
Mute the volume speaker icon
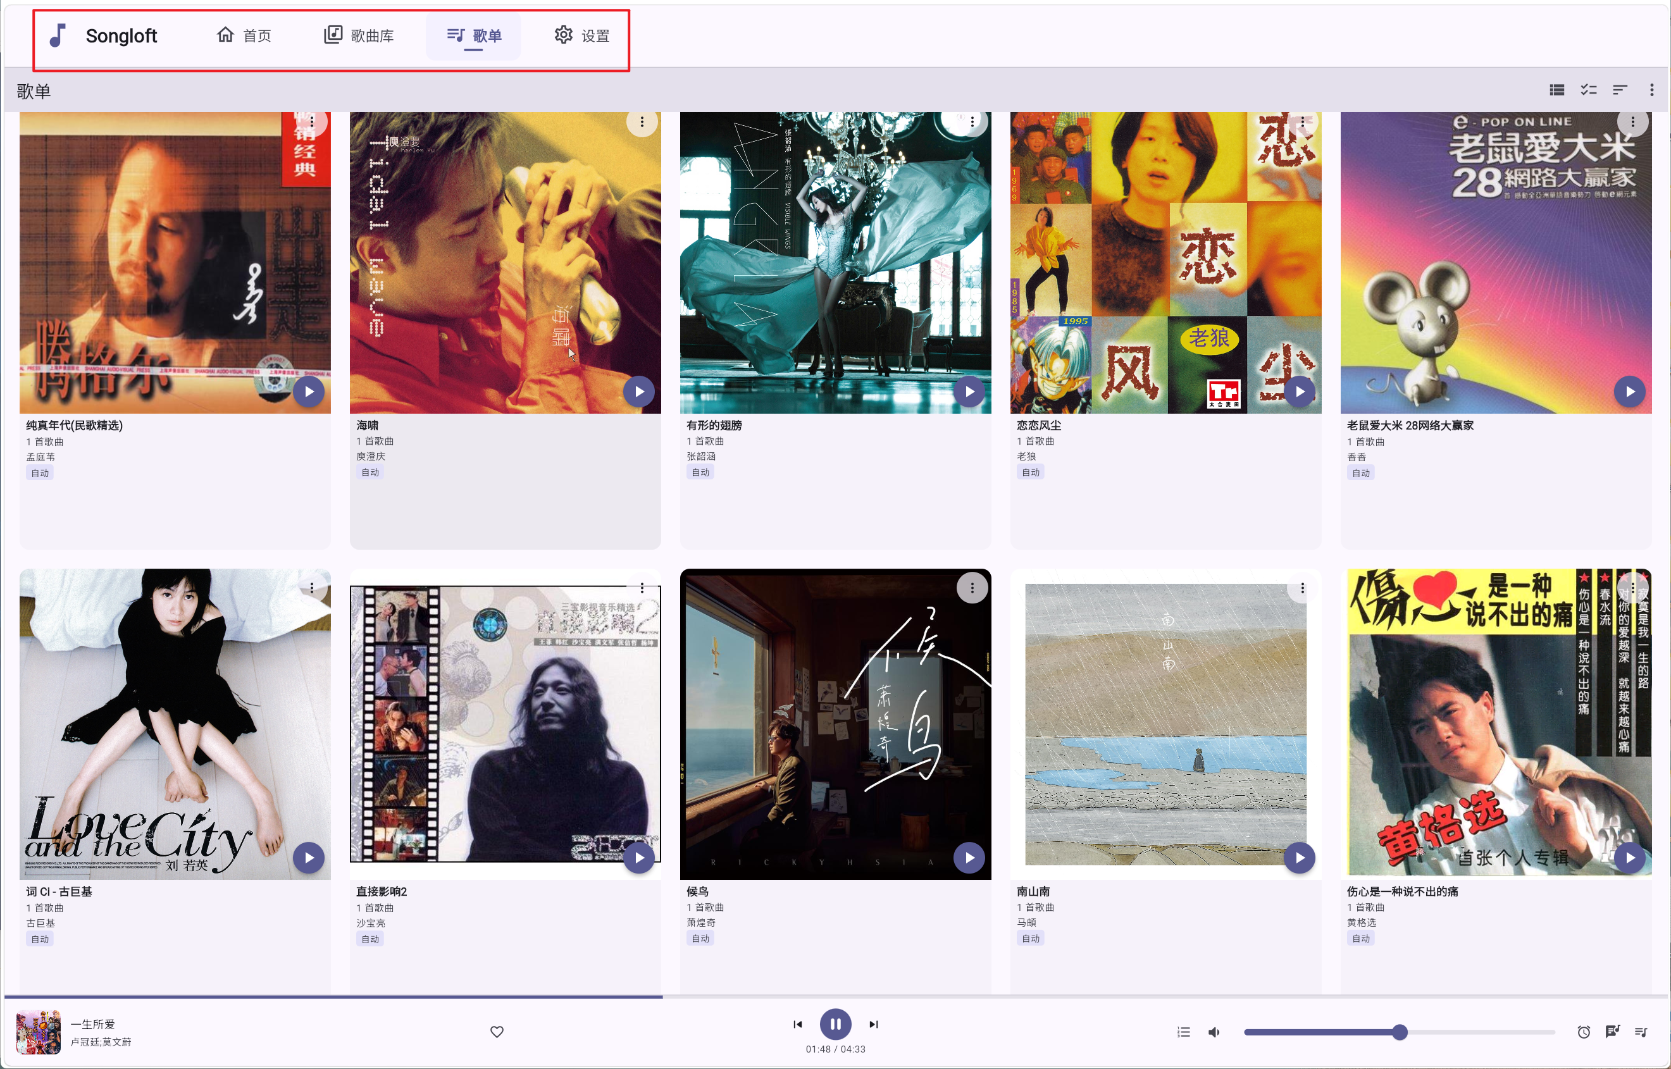1214,1032
